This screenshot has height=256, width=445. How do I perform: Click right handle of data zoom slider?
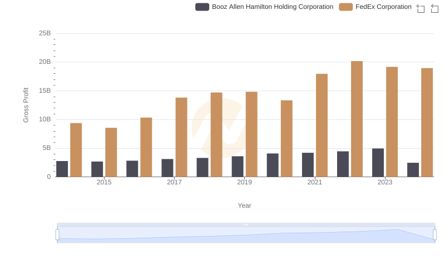(x=435, y=235)
